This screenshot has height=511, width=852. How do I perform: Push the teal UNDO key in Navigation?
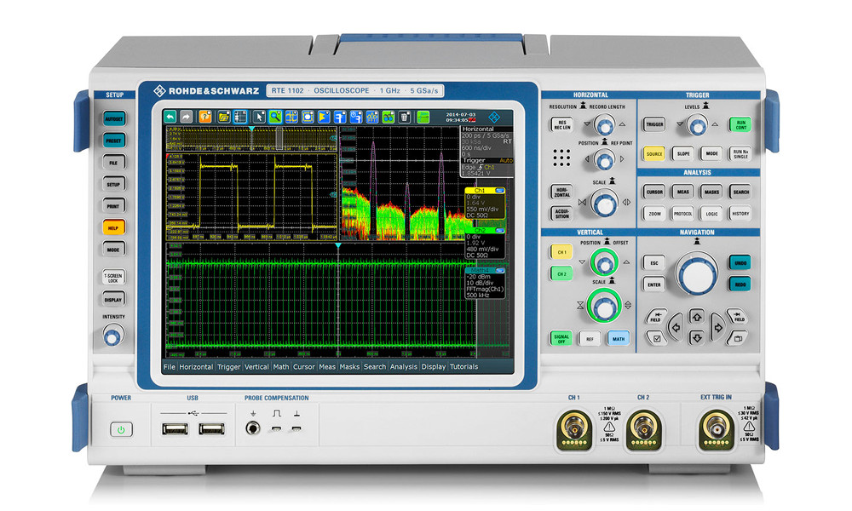pos(740,263)
